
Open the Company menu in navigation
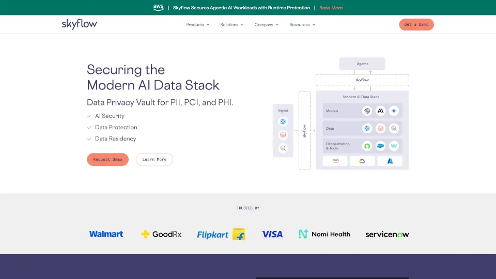(267, 25)
